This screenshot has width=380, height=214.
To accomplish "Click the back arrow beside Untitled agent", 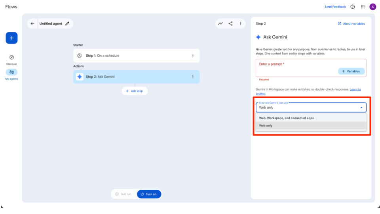I will tap(32, 24).
